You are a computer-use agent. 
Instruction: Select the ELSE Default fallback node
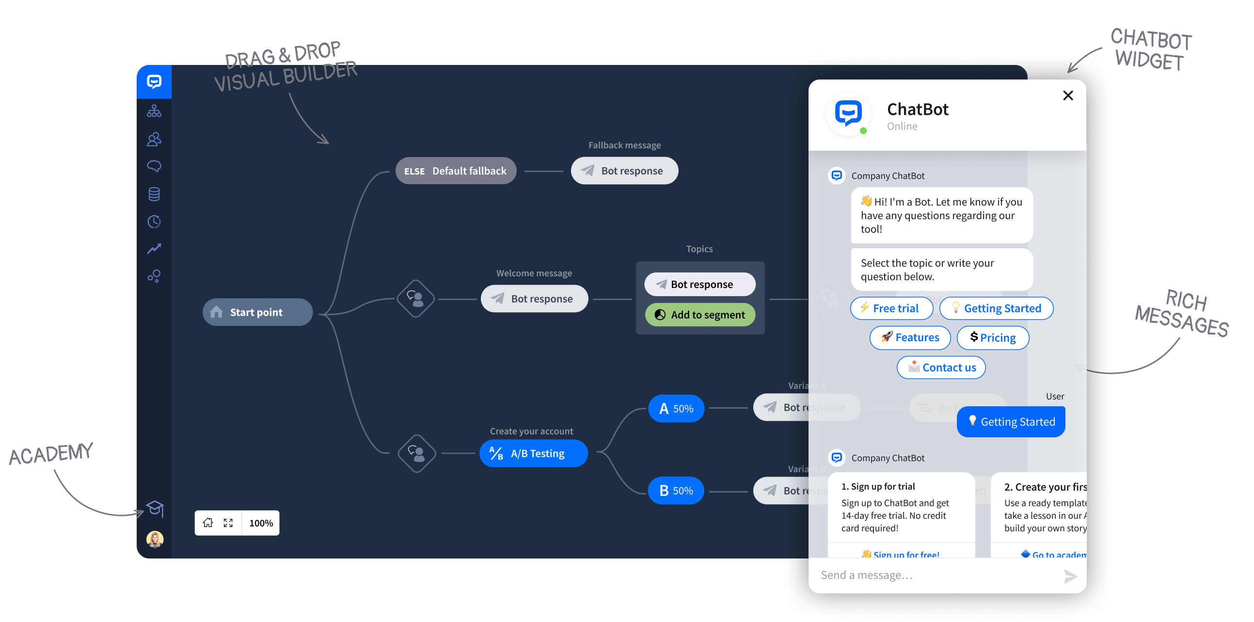(456, 171)
